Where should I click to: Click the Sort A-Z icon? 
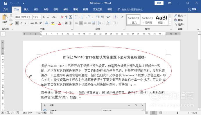point(116,17)
